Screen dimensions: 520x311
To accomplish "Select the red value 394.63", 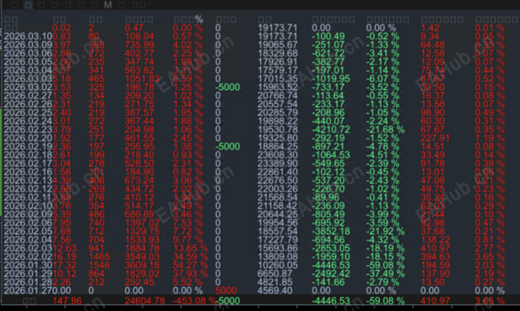I will pos(435,257).
